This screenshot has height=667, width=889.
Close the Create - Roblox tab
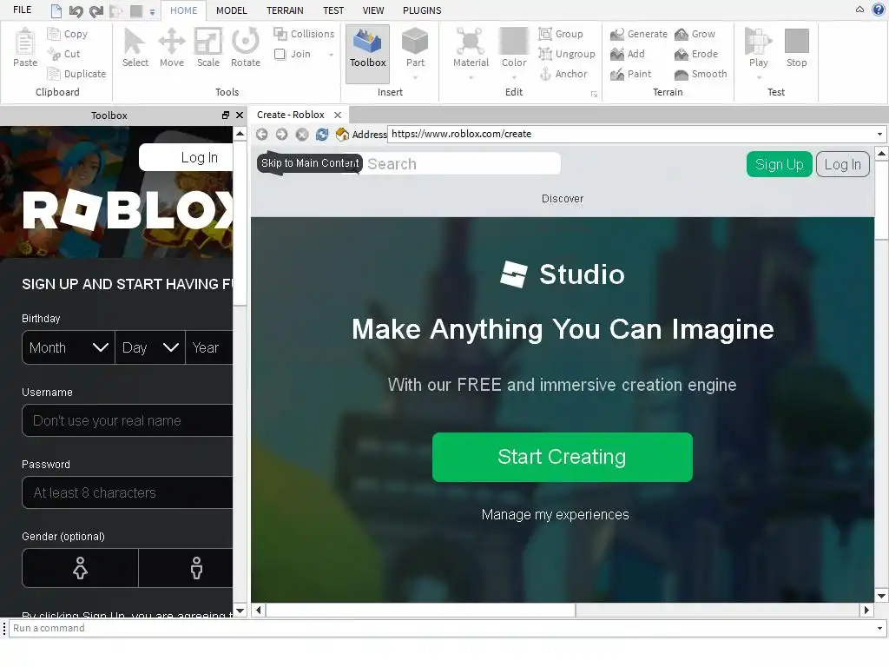pos(338,115)
